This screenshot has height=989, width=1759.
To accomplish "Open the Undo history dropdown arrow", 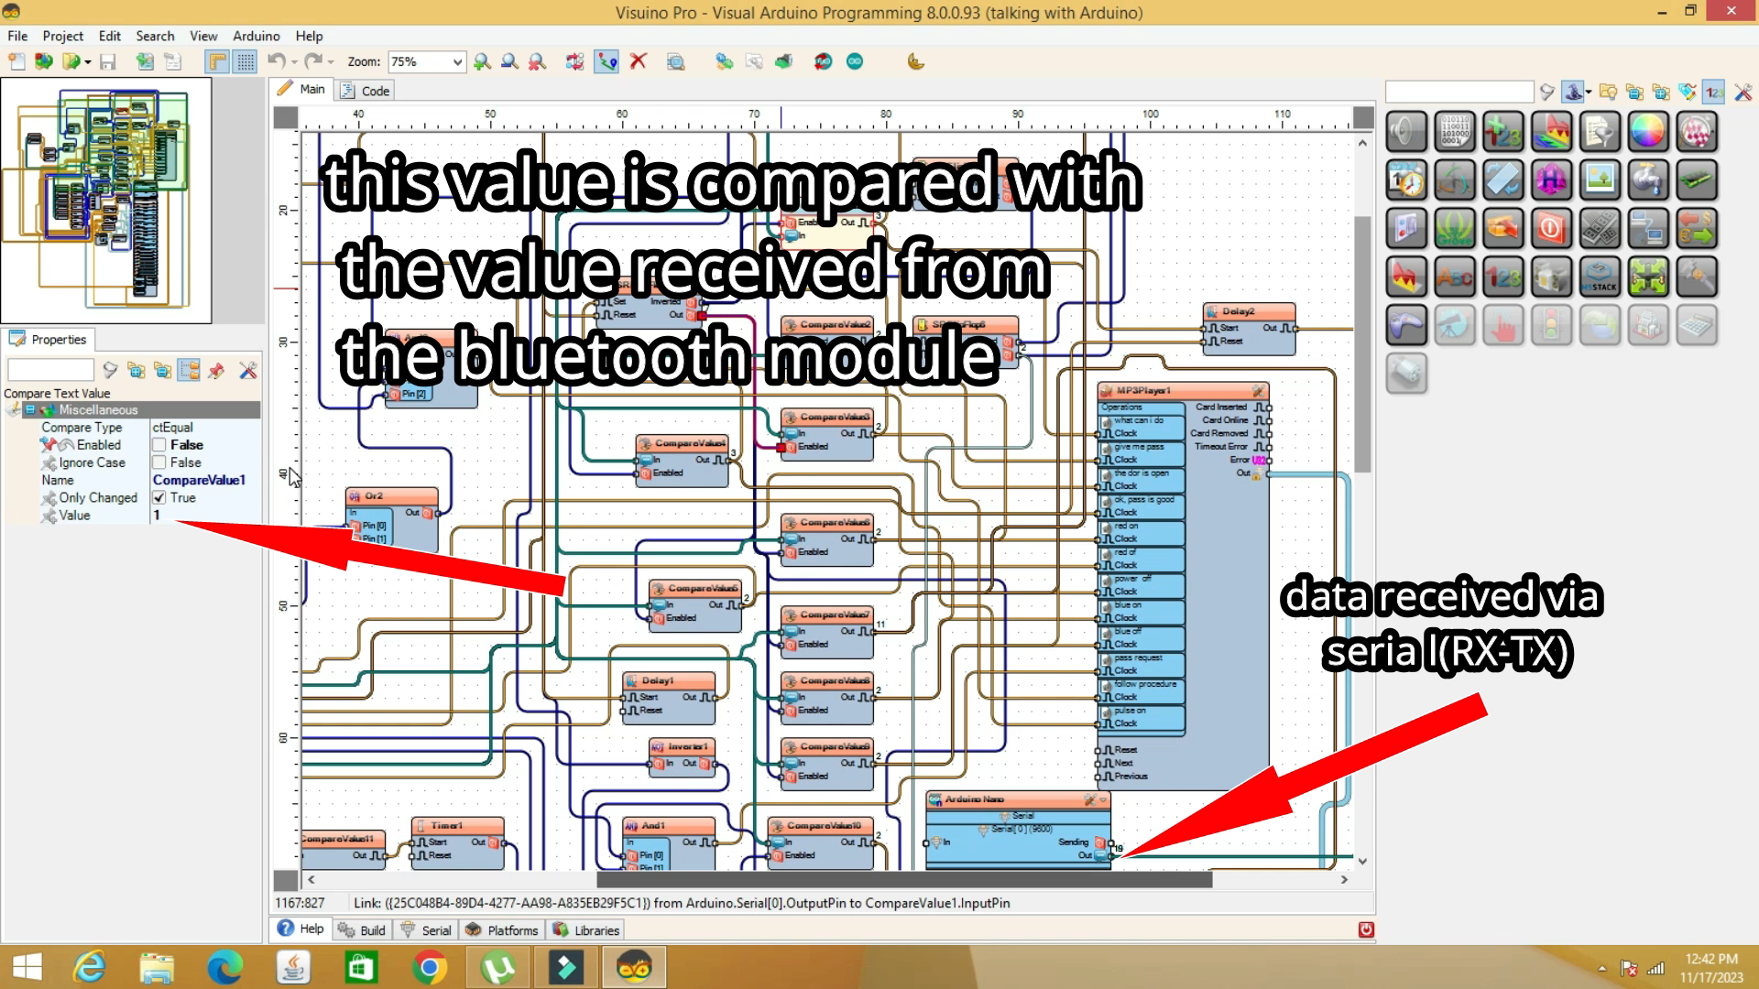I will (x=294, y=62).
